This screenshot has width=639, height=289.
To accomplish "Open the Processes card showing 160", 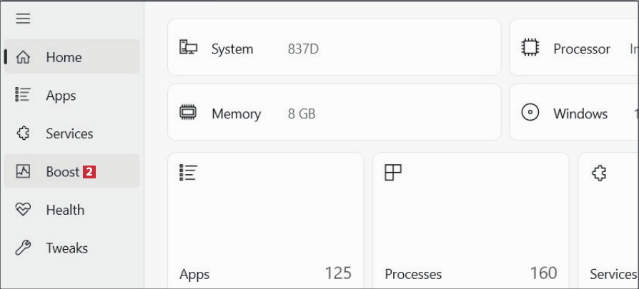I will pos(470,221).
